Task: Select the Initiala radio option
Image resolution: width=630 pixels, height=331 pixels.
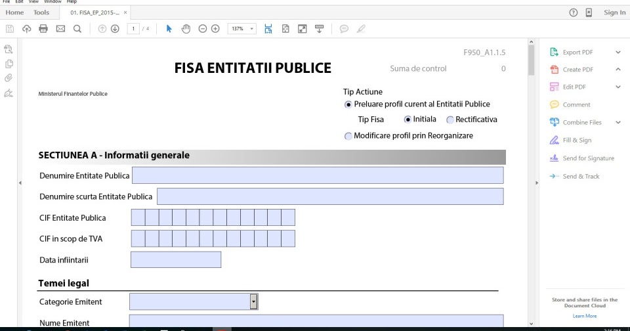Action: [408, 120]
